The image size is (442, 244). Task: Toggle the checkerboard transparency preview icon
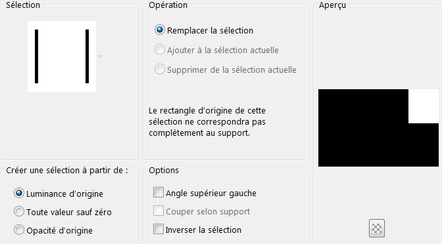click(x=377, y=228)
